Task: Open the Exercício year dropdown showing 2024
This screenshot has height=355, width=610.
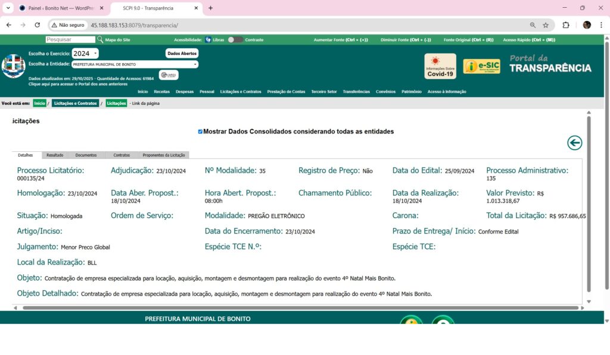Action: click(x=85, y=54)
